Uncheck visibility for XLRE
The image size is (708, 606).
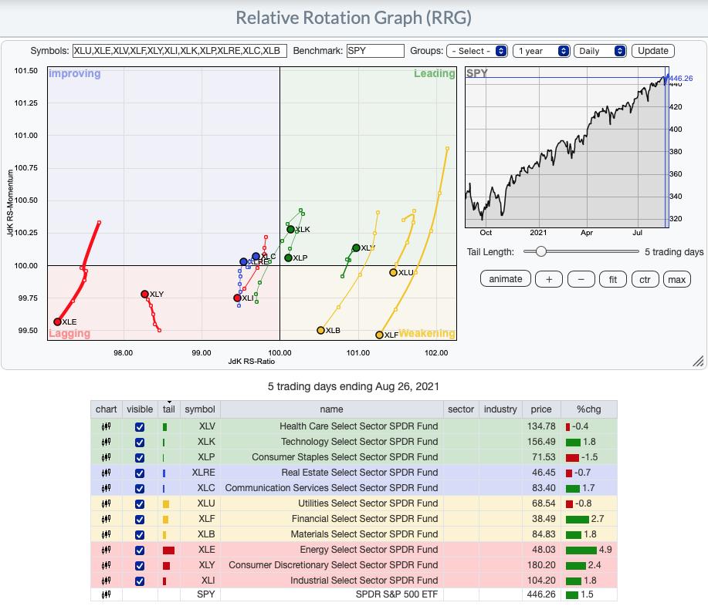[140, 473]
